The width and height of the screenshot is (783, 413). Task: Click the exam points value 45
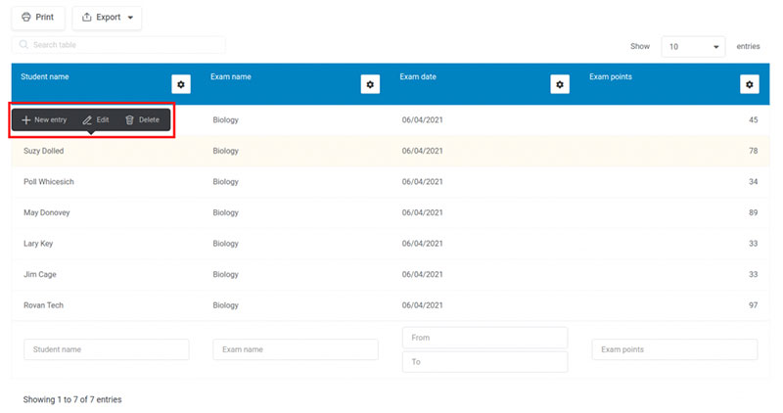pyautogui.click(x=753, y=119)
